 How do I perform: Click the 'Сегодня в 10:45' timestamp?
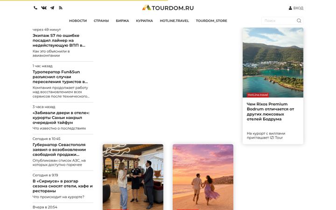point(47,139)
